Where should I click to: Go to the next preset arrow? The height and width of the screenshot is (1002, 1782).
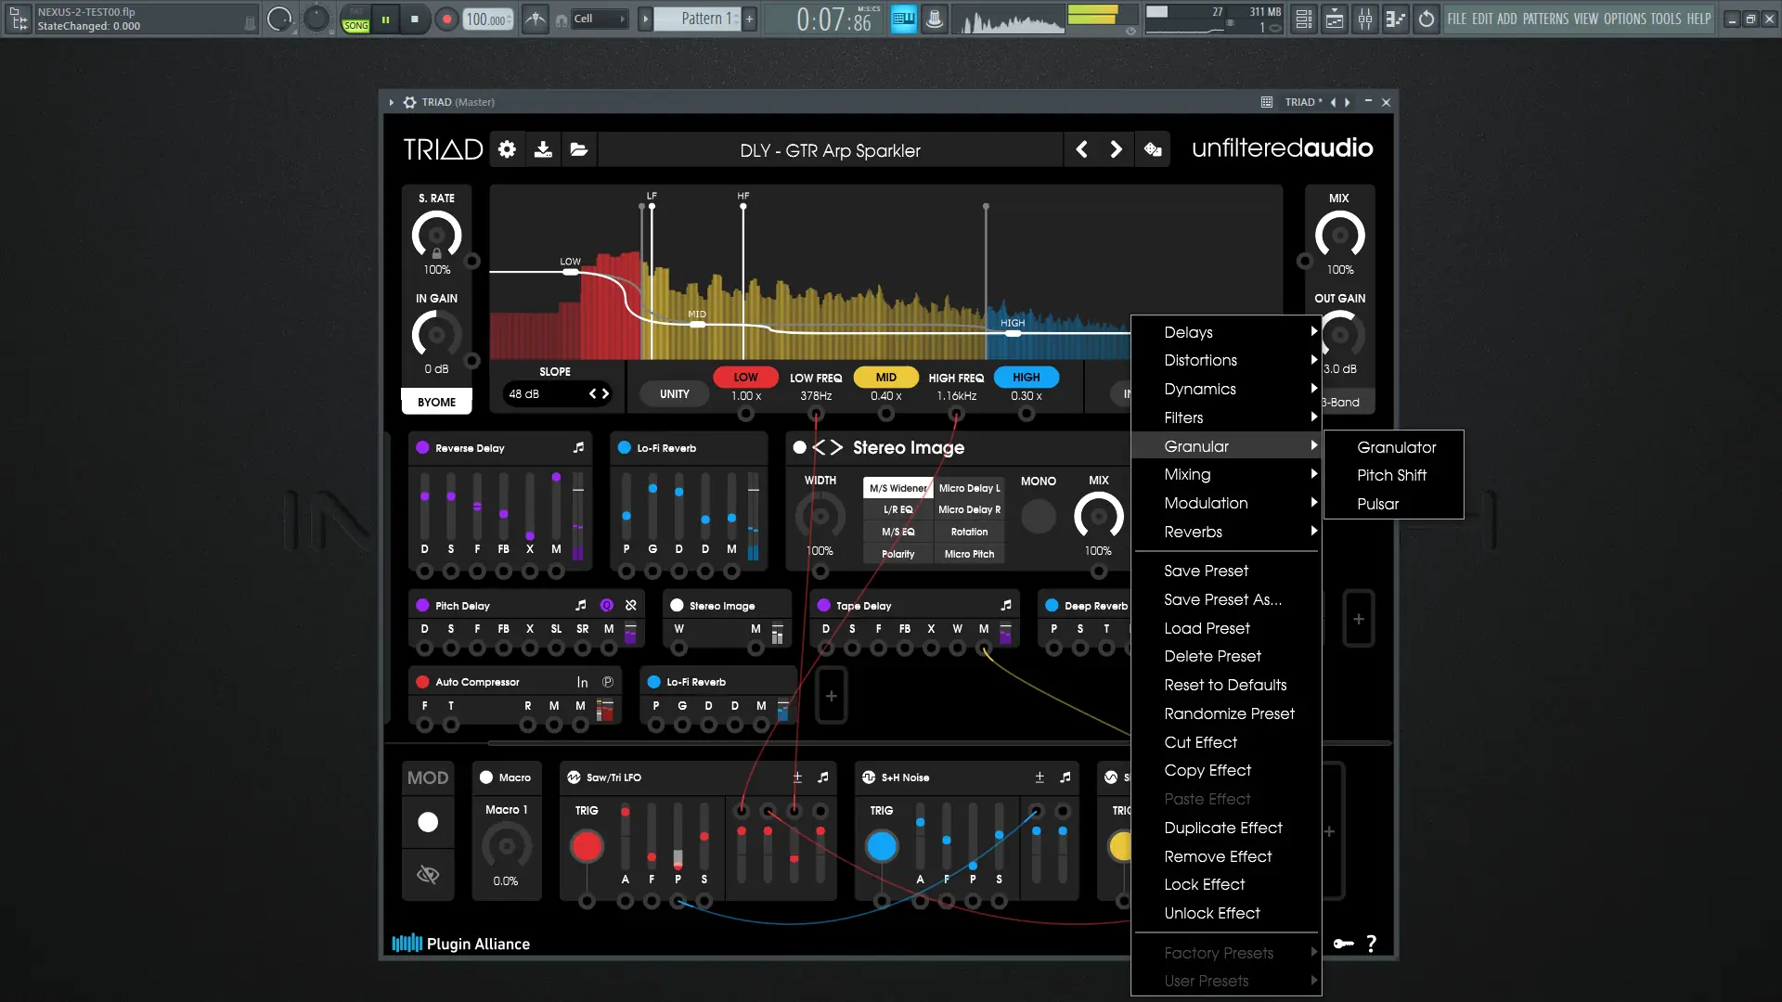click(1117, 149)
